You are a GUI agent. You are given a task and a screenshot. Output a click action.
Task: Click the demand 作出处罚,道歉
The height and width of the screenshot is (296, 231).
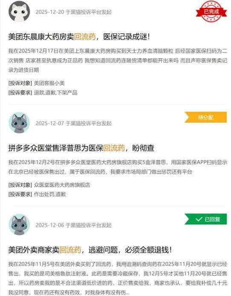pyautogui.click(x=50, y=194)
